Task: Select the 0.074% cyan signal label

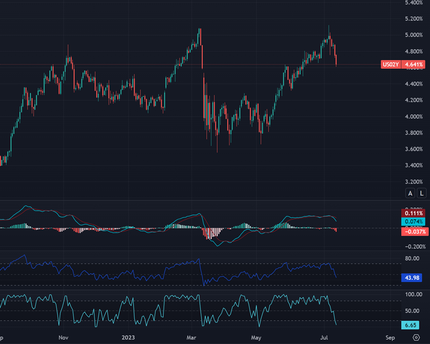Action: [413, 221]
